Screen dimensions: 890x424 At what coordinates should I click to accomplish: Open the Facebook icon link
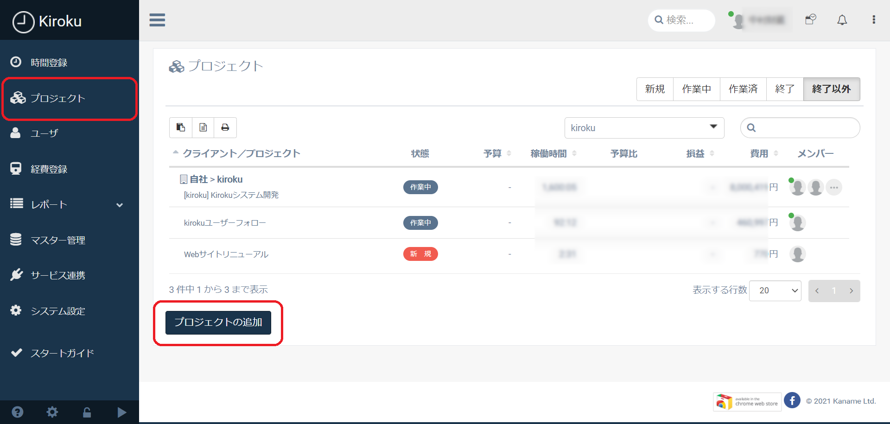[792, 400]
